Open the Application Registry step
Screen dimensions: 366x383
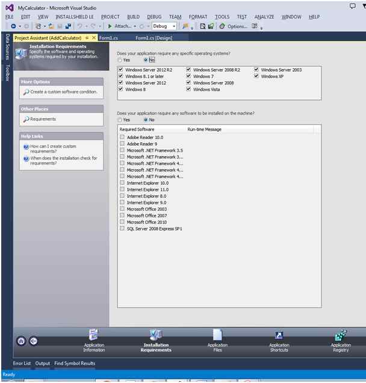(341, 340)
